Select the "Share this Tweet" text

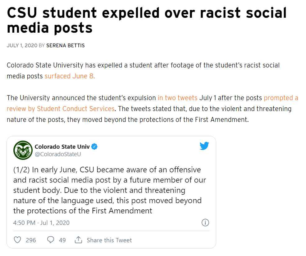(109, 240)
